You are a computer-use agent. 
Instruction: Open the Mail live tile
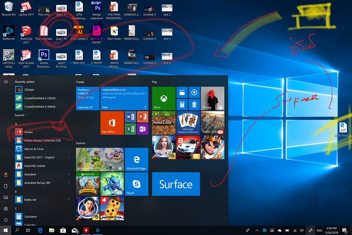tap(124, 98)
